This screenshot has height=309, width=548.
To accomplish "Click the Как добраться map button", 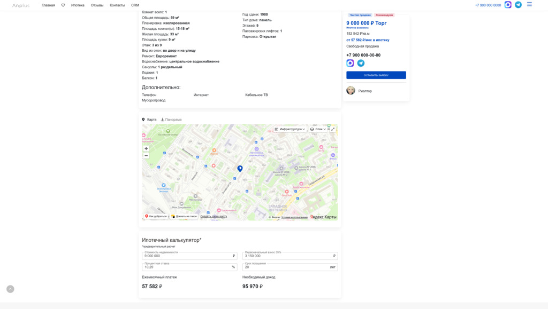I will [156, 216].
